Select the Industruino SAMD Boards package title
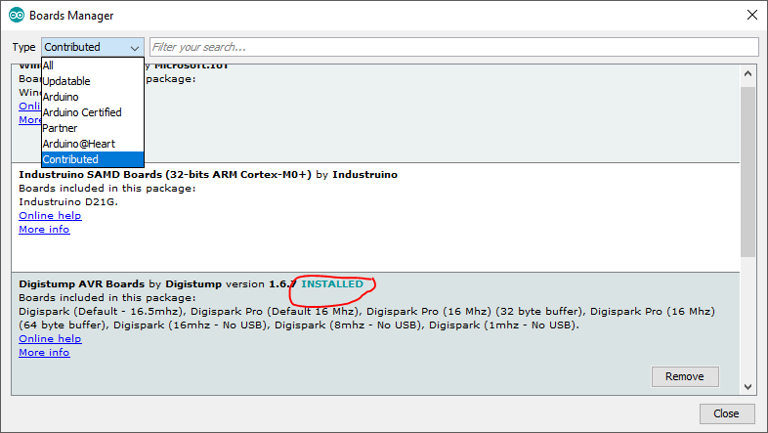This screenshot has width=768, height=433. [165, 174]
